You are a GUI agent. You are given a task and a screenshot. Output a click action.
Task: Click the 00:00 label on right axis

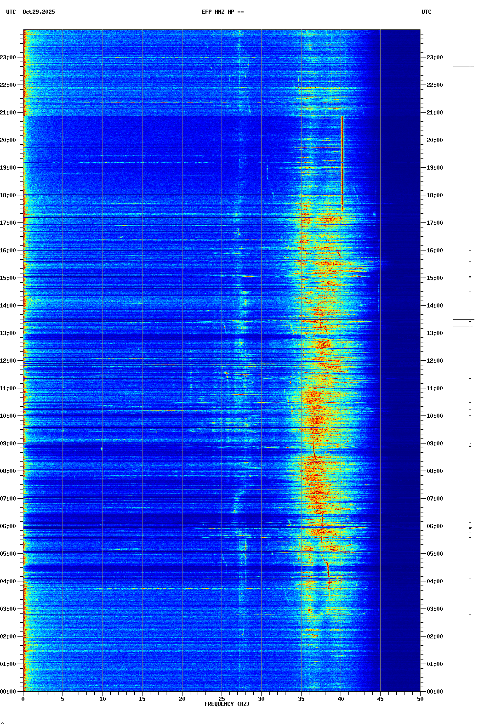(x=434, y=692)
